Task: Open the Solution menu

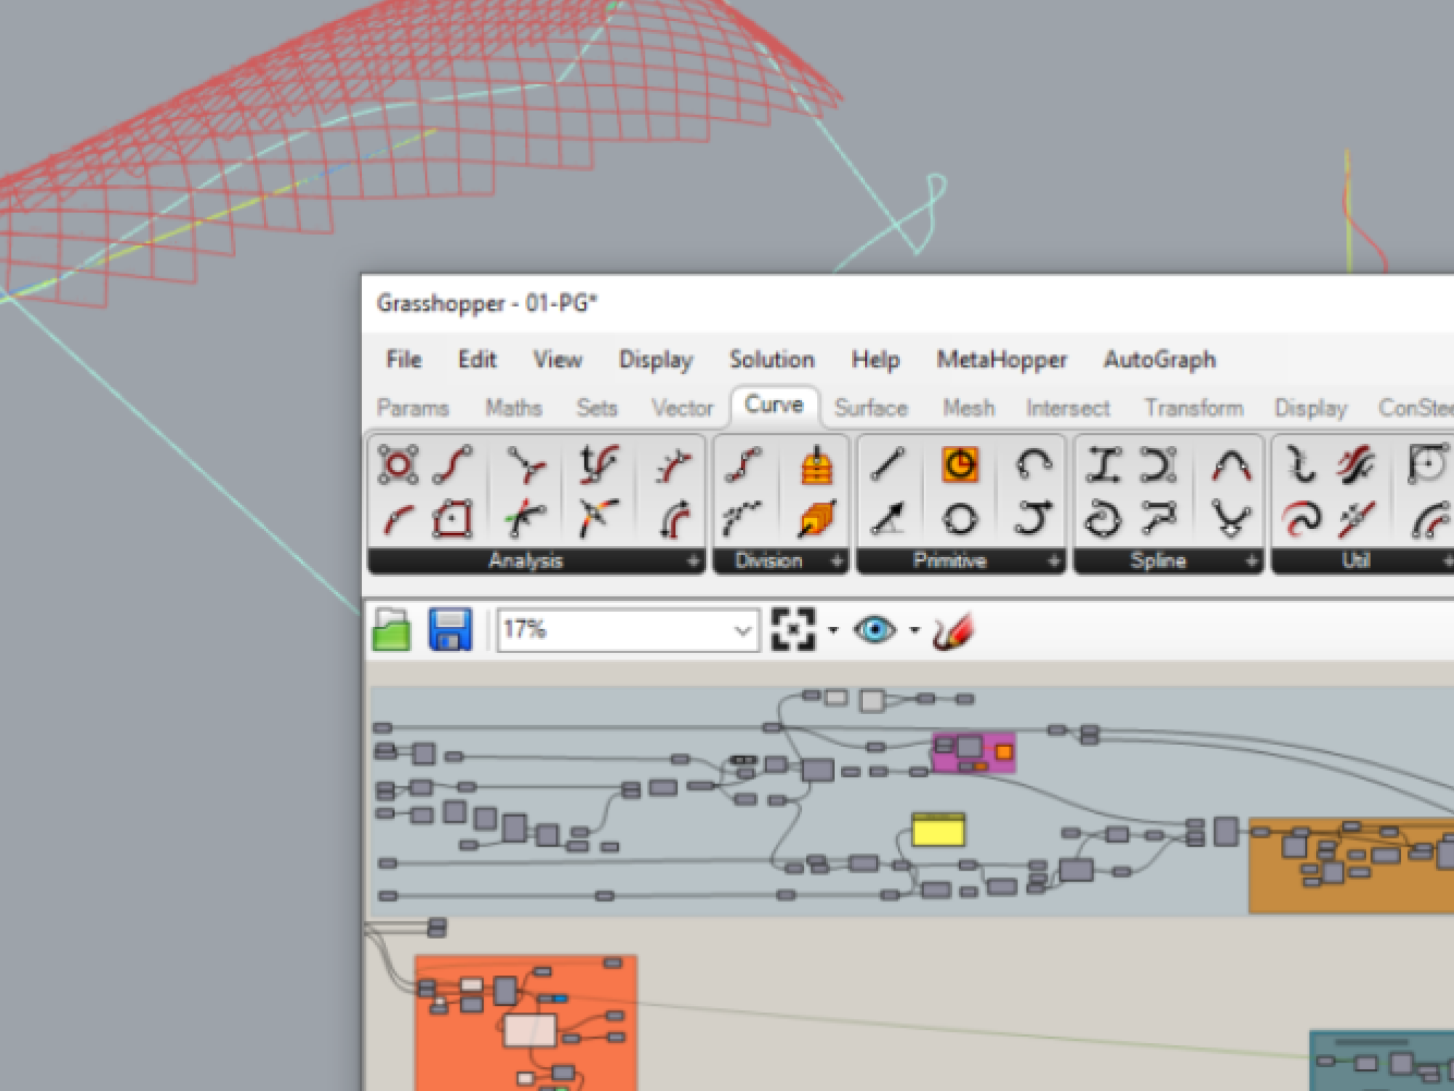Action: tap(772, 359)
